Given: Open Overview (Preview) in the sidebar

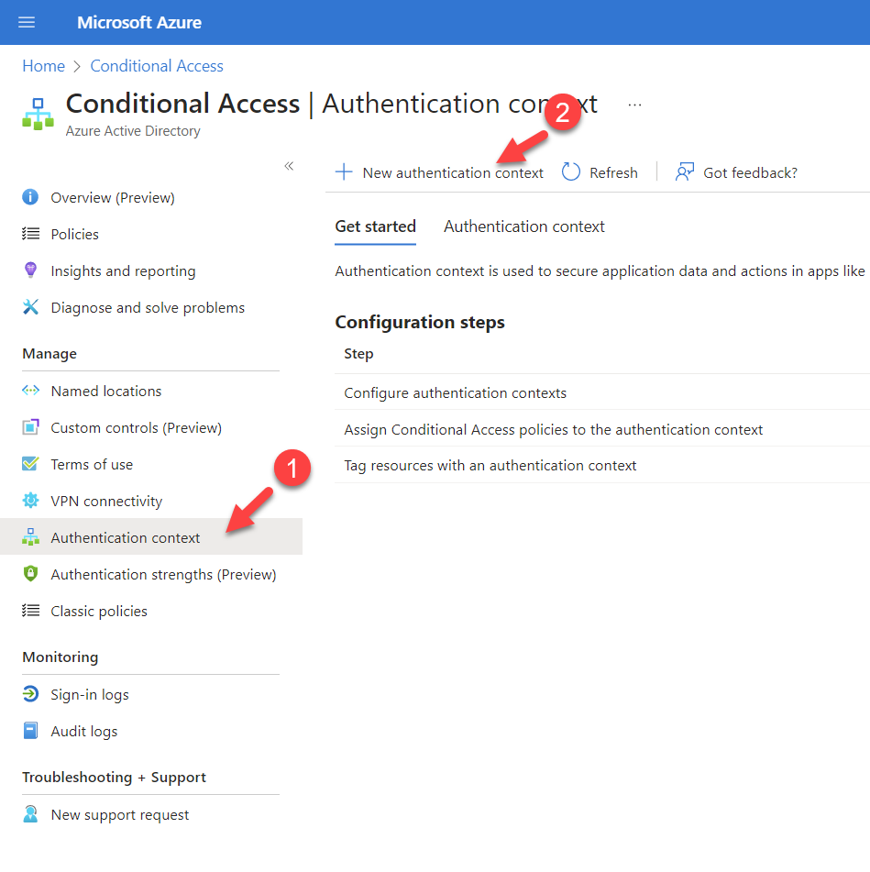Looking at the screenshot, I should pyautogui.click(x=112, y=197).
